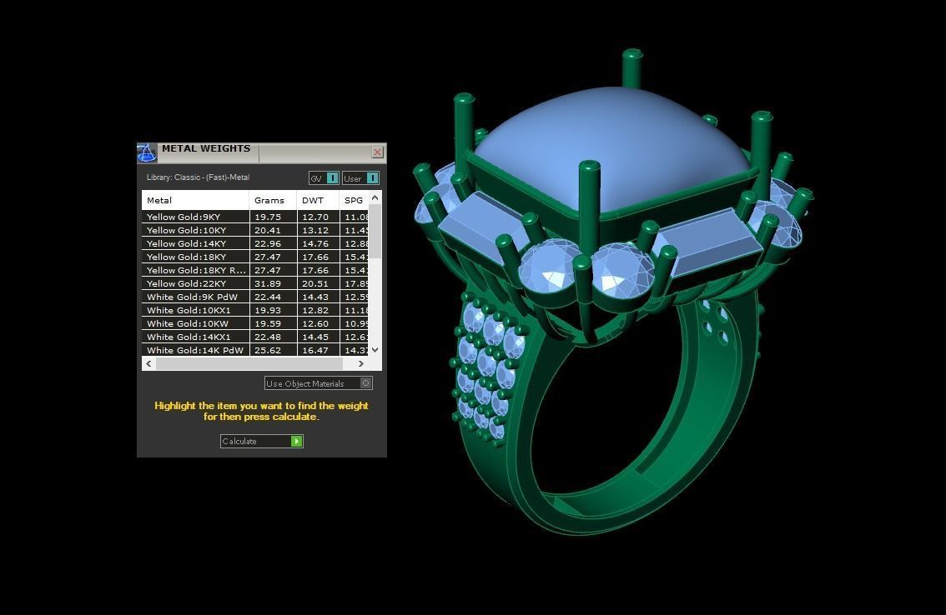This screenshot has height=615, width=946.
Task: Click the horizontal scroll left arrow
Action: [x=149, y=363]
